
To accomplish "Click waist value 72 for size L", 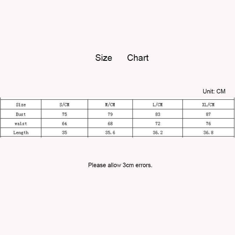I will (158, 124).
